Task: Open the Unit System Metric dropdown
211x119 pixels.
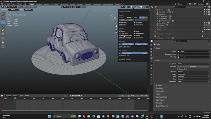Action: click(x=193, y=64)
